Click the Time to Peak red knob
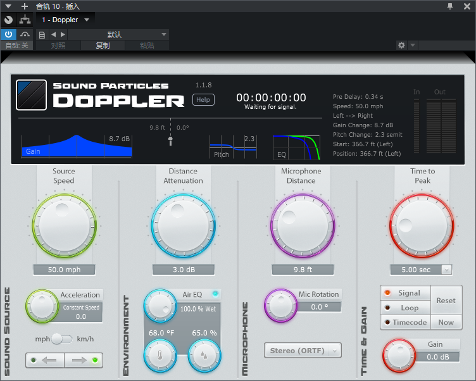 422,226
